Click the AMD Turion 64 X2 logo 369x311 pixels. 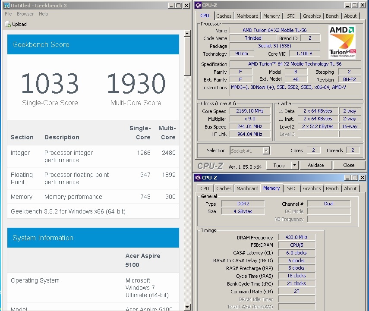pyautogui.click(x=342, y=42)
